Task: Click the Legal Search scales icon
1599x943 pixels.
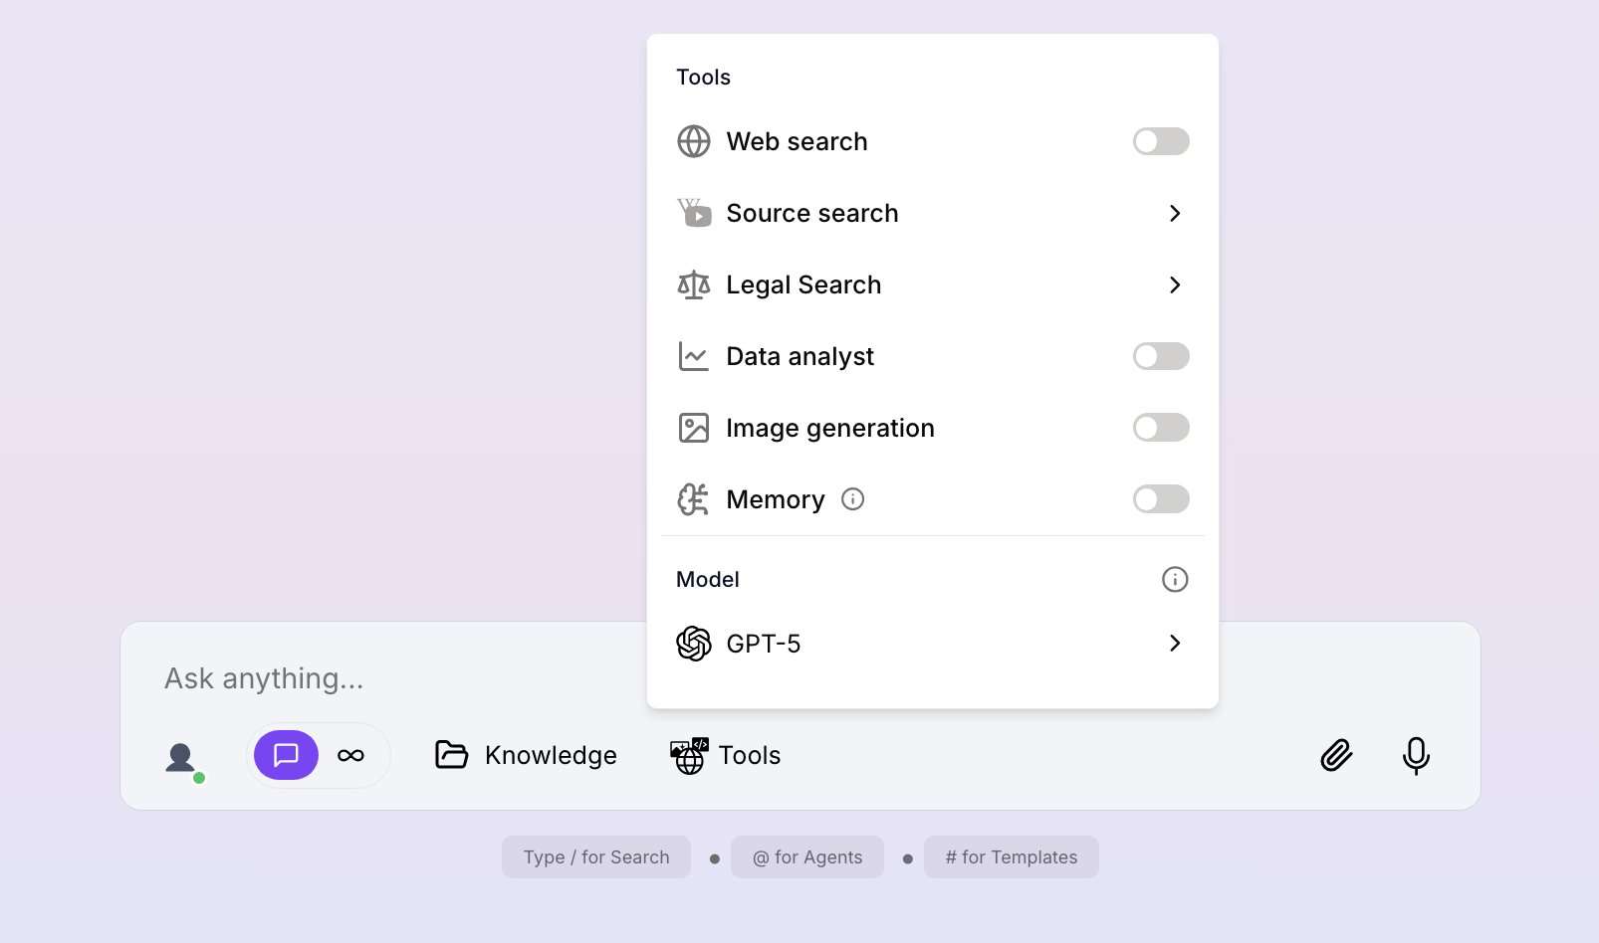Action: [694, 284]
